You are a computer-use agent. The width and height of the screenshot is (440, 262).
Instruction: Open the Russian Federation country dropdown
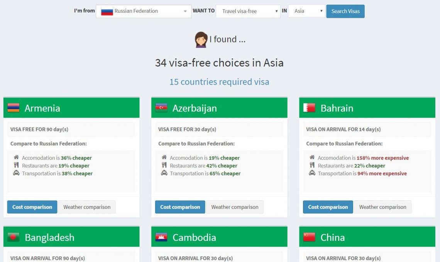[x=144, y=11]
